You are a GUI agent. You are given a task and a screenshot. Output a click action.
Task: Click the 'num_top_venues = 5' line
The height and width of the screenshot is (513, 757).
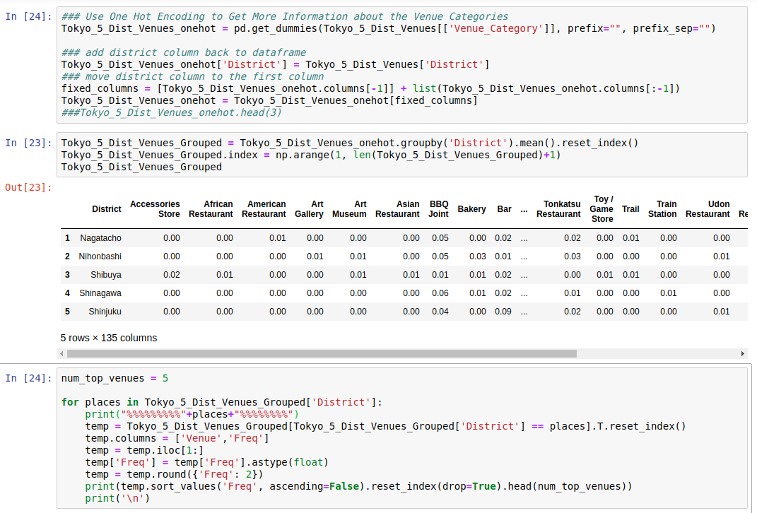tap(115, 378)
